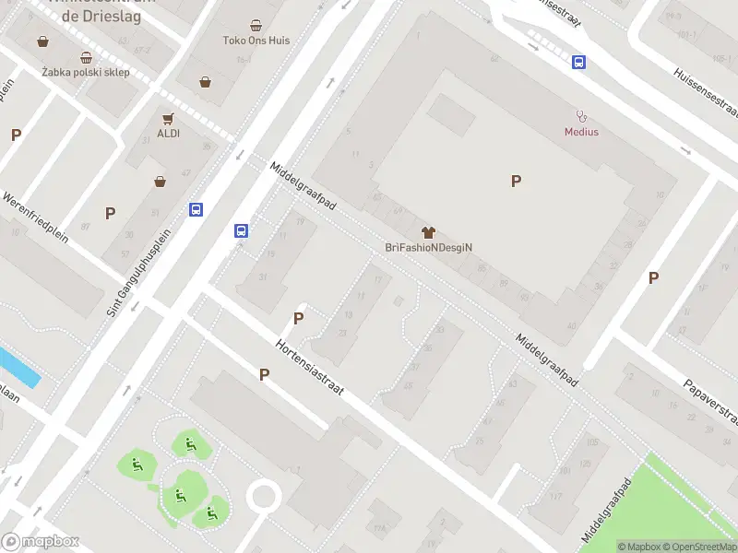
Task: Select the parking P at Werenfriedplein
Action: [110, 214]
